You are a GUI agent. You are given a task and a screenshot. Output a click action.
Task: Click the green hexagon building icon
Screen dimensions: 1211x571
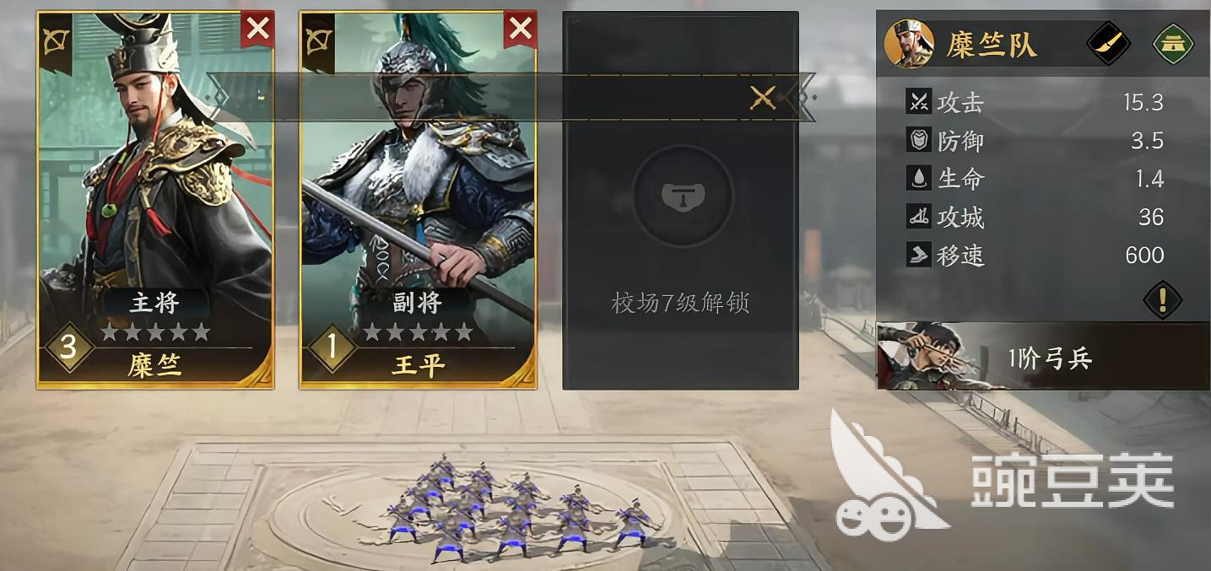(1174, 43)
